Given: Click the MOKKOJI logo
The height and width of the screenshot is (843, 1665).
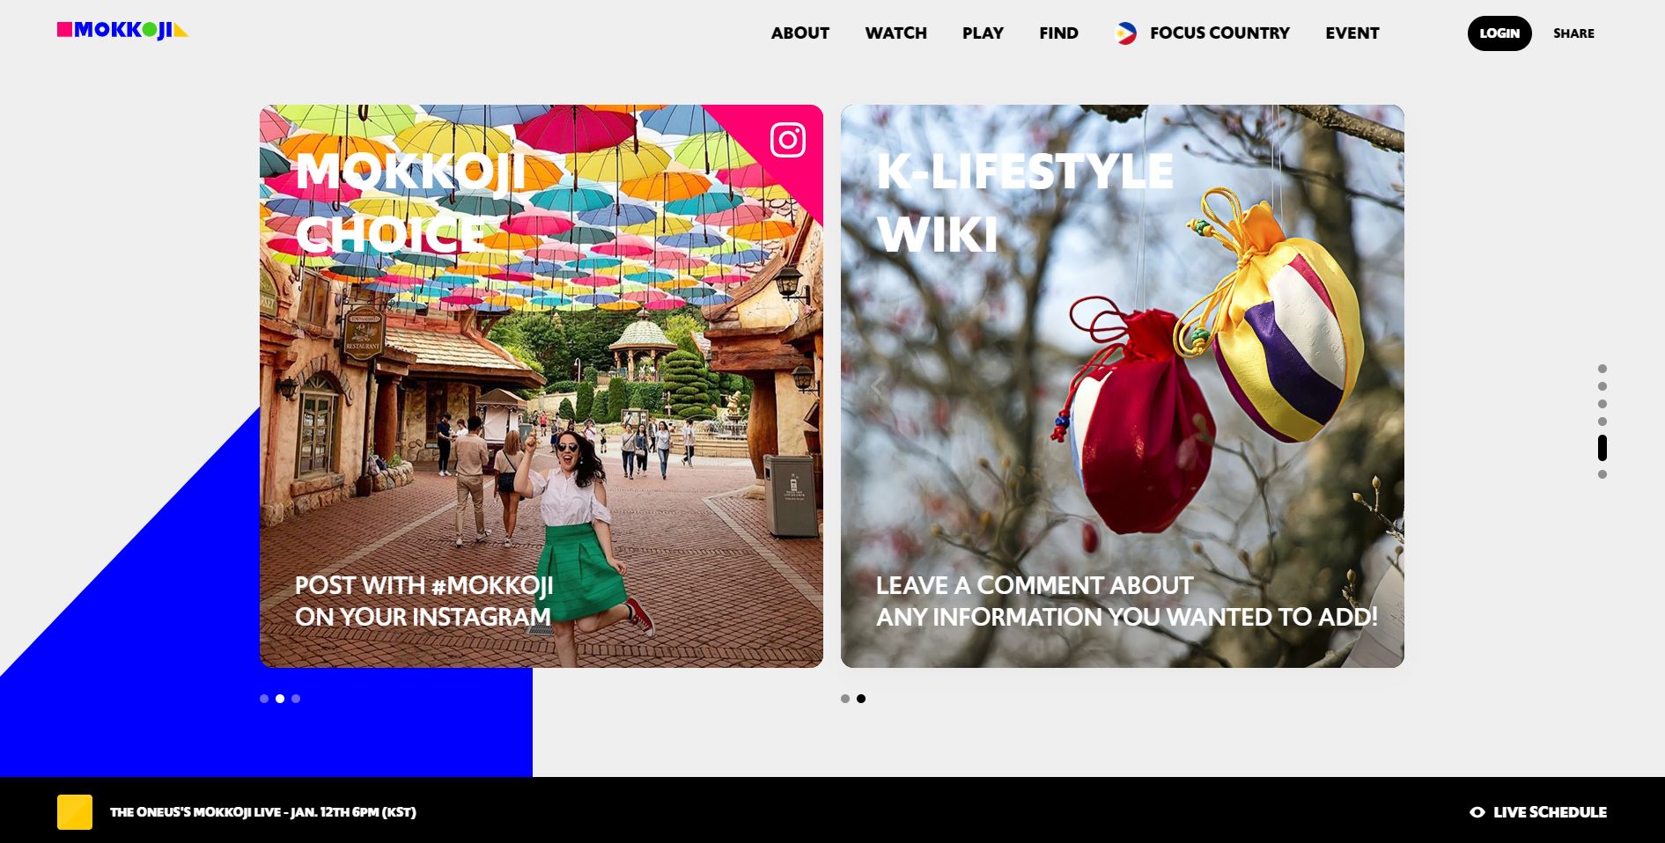Looking at the screenshot, I should tap(122, 31).
